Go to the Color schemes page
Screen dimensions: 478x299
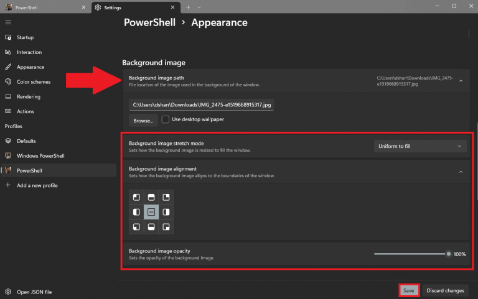point(59,81)
